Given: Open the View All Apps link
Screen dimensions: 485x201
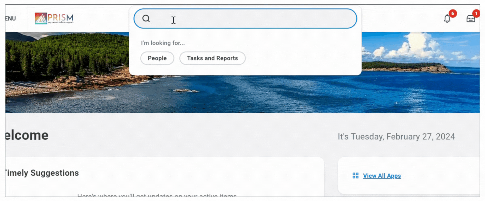Looking at the screenshot, I should 382,176.
